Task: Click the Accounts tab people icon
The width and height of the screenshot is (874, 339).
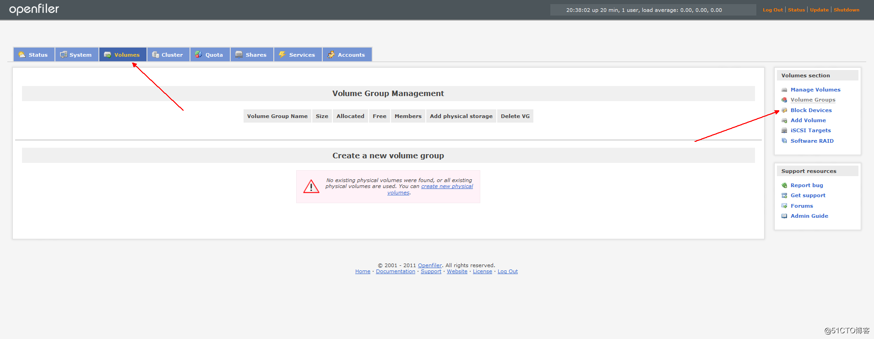Action: click(x=331, y=54)
